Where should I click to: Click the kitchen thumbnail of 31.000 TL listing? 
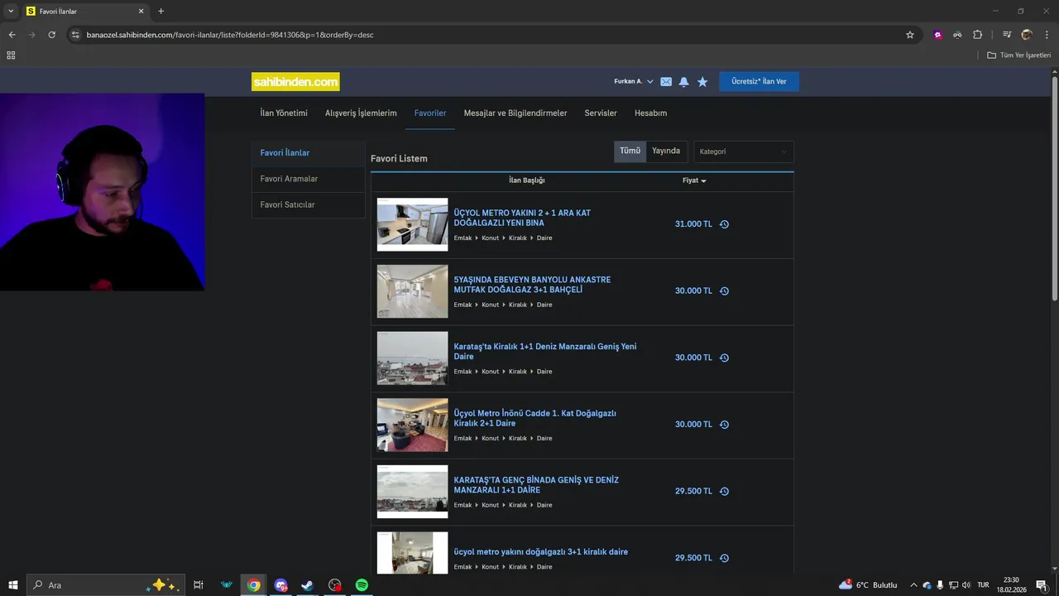pyautogui.click(x=412, y=224)
